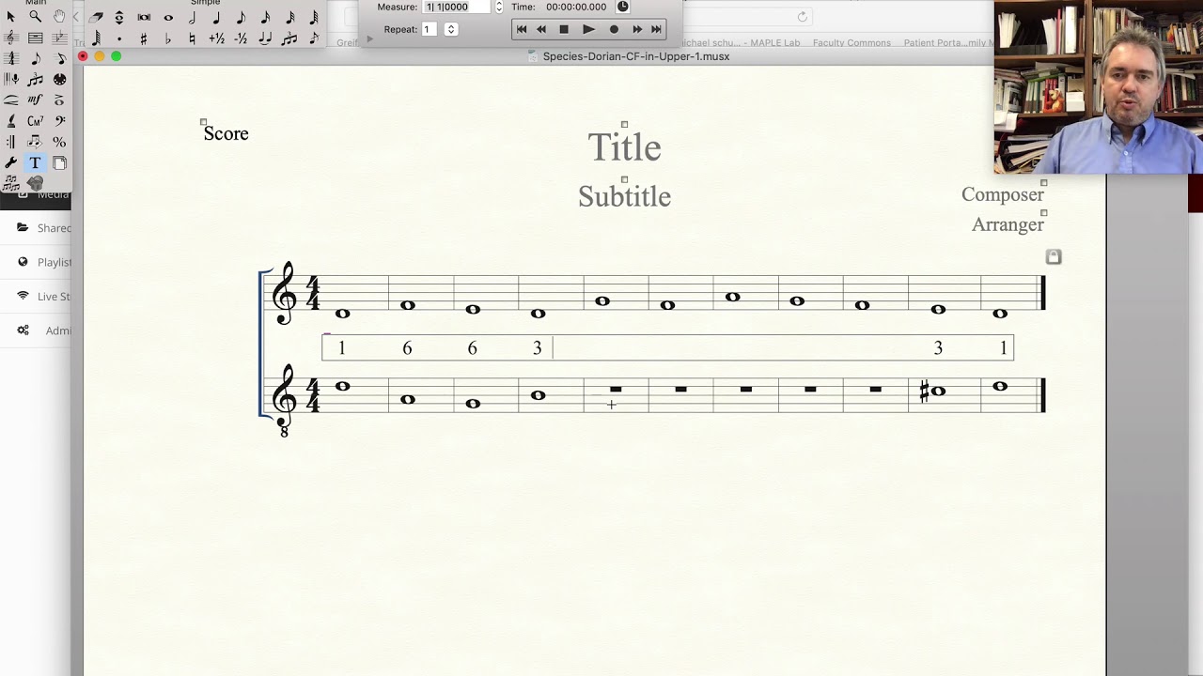The height and width of the screenshot is (676, 1203).
Task: Select the Clef tool with bass clef
Action: pyautogui.click(x=59, y=120)
